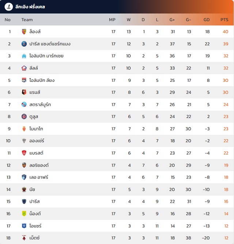234x244 pixels.
Task: Click the Lille club crest
Action: coord(24,68)
